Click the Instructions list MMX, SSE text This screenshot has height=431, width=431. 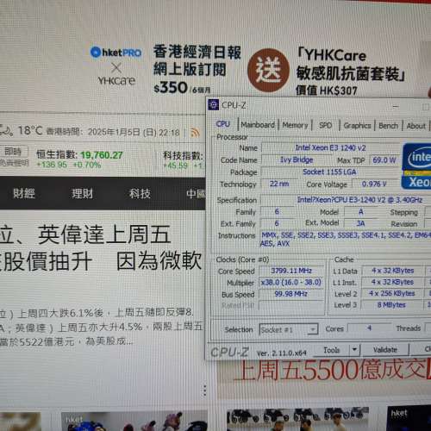point(346,240)
